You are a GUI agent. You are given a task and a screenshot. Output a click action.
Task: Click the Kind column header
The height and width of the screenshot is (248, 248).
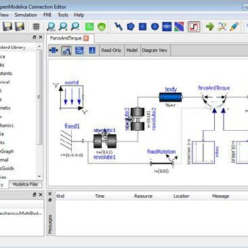coord(60,196)
